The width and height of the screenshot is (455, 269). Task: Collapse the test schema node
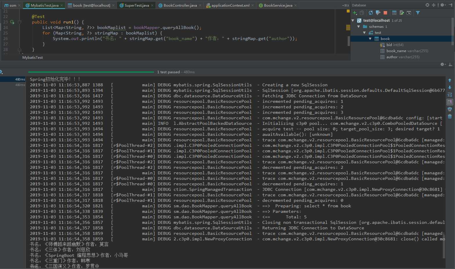coord(364,33)
